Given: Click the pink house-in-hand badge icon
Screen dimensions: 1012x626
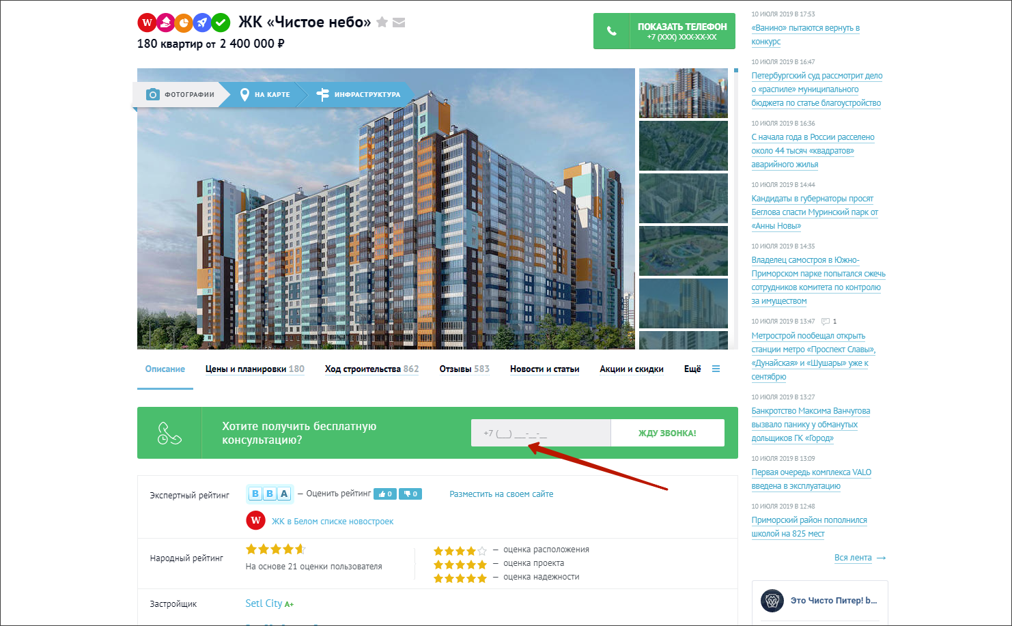Looking at the screenshot, I should click(165, 23).
